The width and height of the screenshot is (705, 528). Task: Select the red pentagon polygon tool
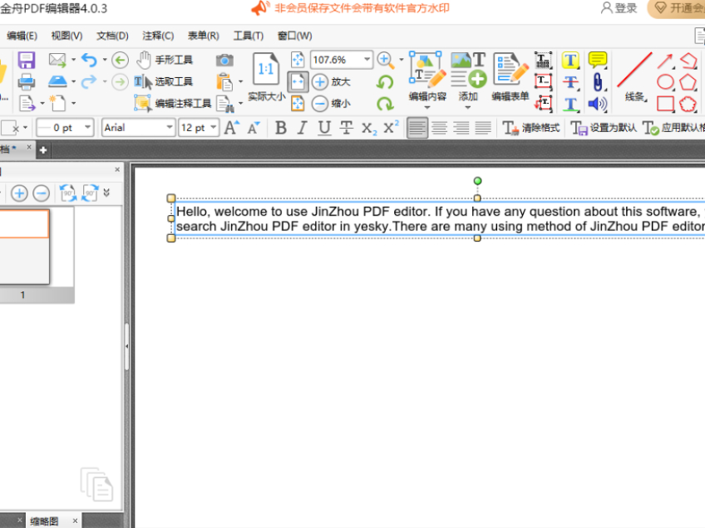tap(688, 81)
